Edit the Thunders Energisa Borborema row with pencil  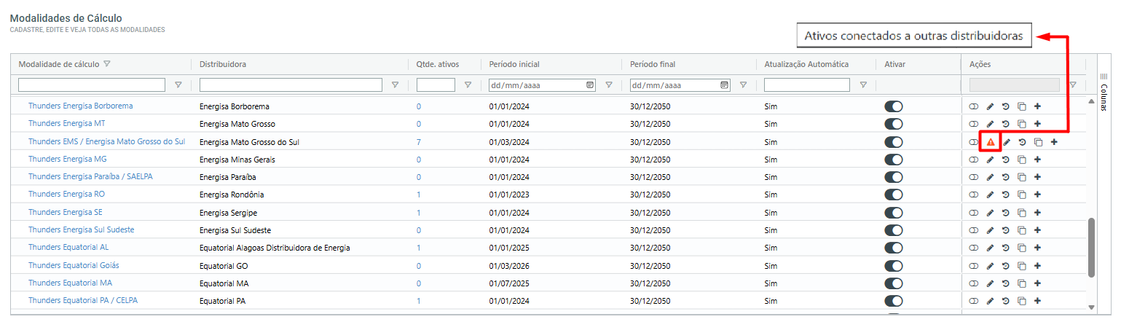pos(990,106)
